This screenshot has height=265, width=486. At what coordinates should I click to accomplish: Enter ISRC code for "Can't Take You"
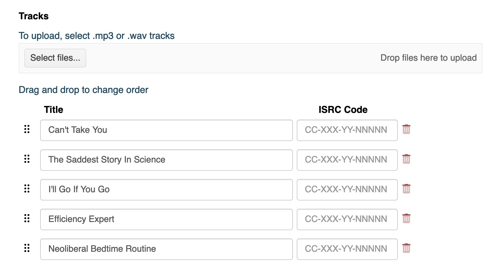(347, 130)
